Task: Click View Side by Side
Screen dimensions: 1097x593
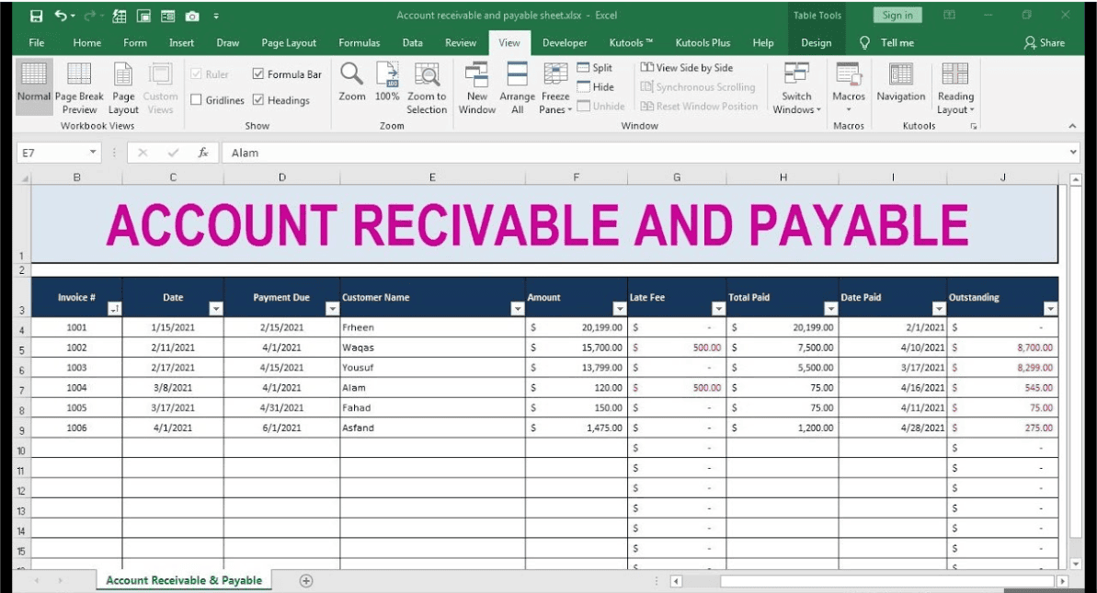Action: [x=686, y=67]
